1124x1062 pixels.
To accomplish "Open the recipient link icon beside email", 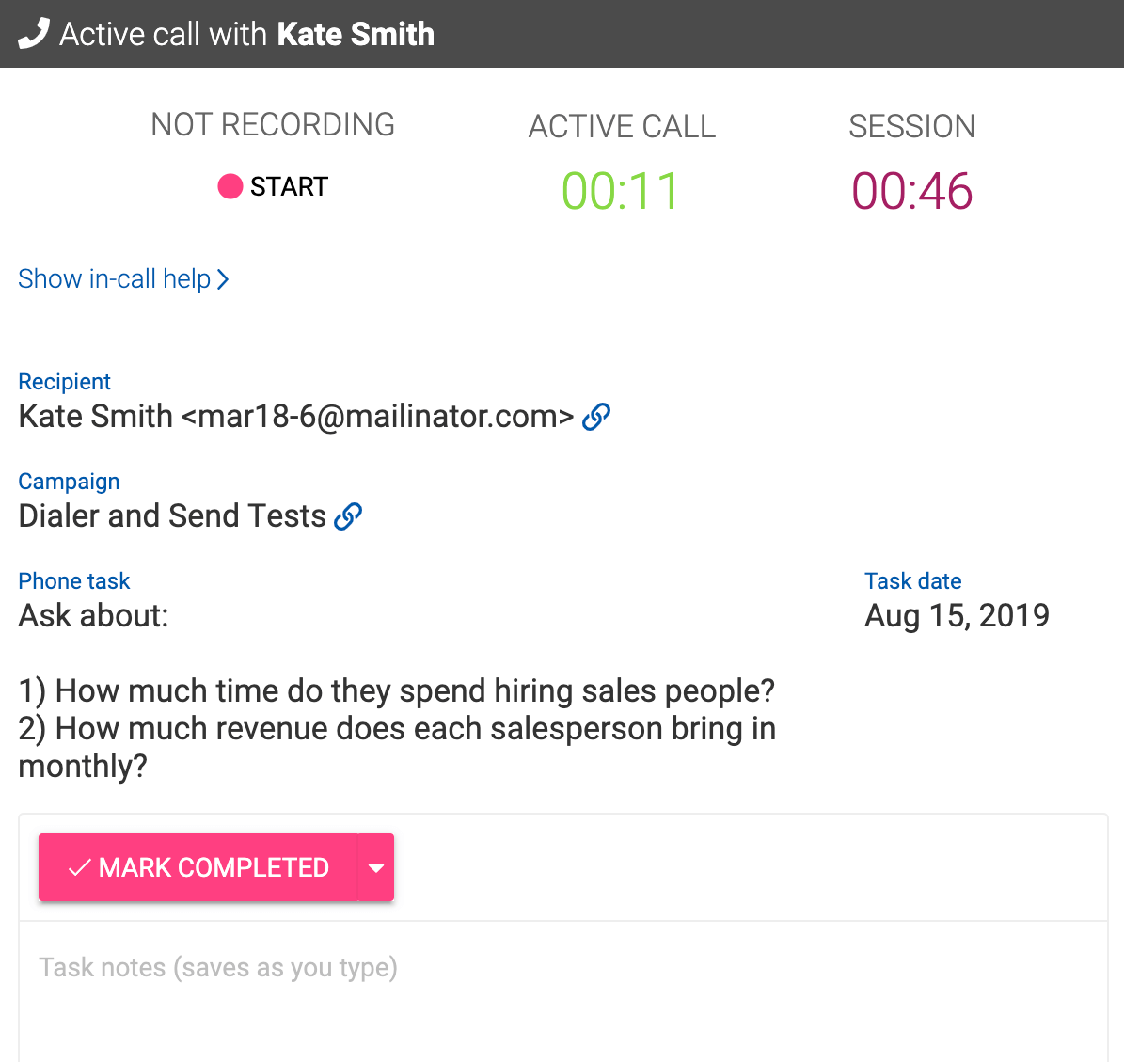I will tap(596, 416).
